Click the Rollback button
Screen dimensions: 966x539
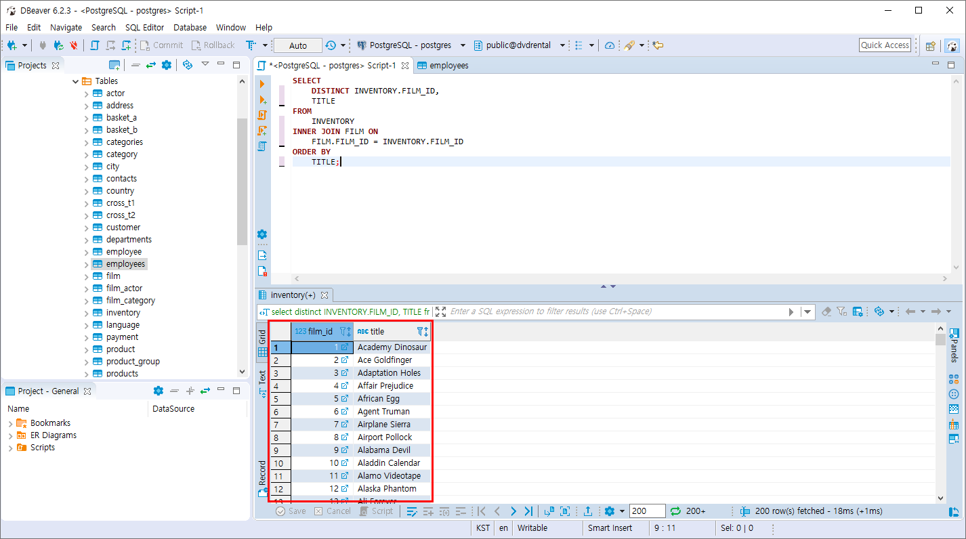click(213, 45)
